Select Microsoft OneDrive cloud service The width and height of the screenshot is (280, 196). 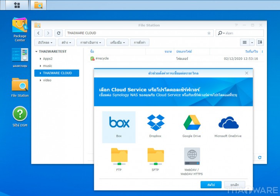(228, 127)
